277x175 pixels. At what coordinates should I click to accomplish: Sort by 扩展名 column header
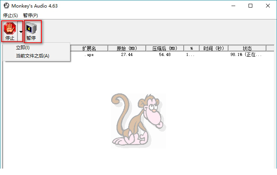(x=89, y=48)
